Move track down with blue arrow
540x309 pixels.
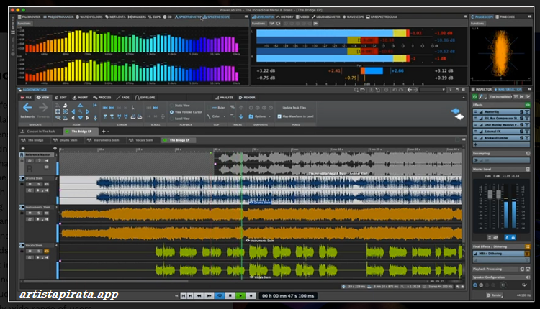[x=241, y=116]
